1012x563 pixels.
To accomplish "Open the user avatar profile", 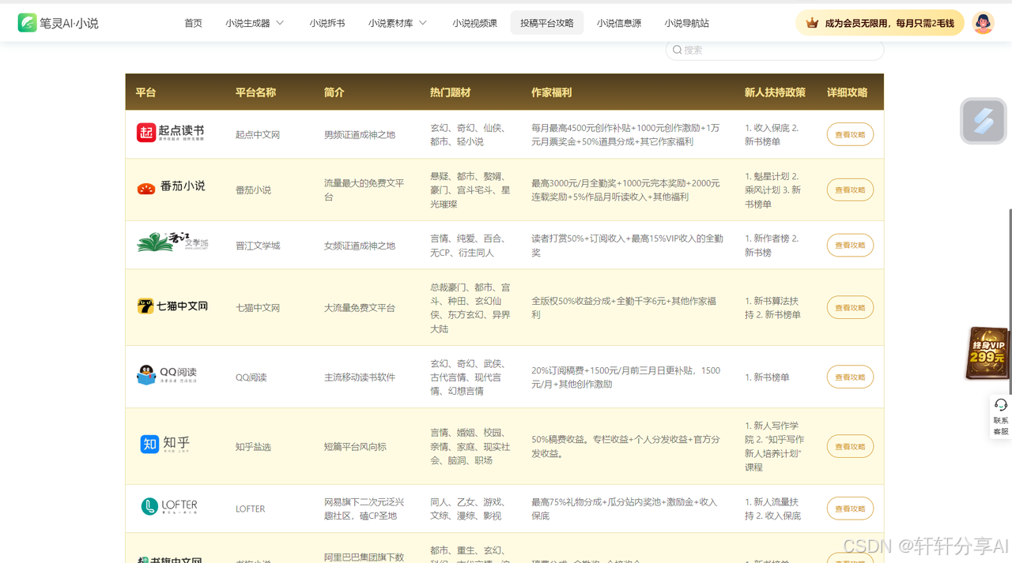I will [x=983, y=23].
